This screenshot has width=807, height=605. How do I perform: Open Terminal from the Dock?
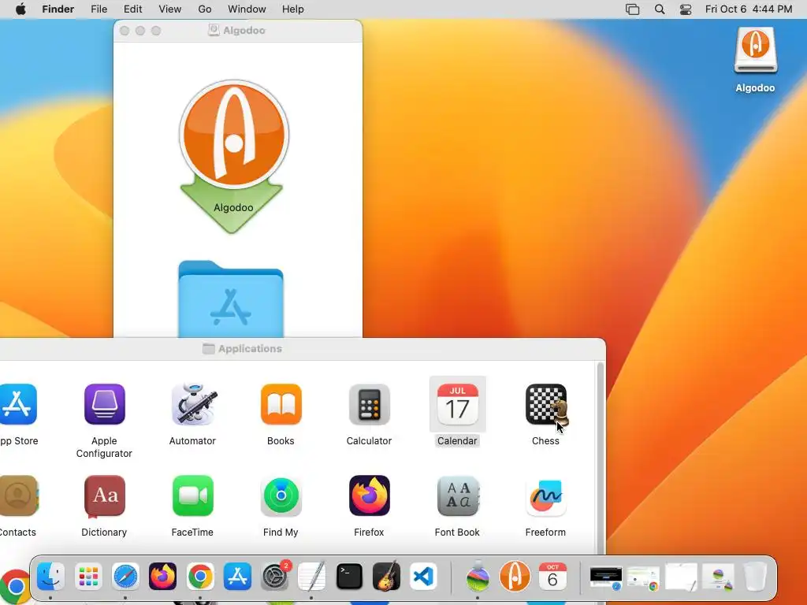pos(349,576)
